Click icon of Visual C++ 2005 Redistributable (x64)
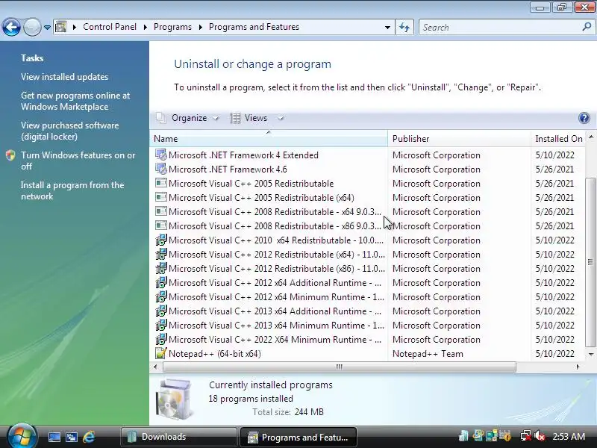The width and height of the screenshot is (597, 448). click(161, 197)
